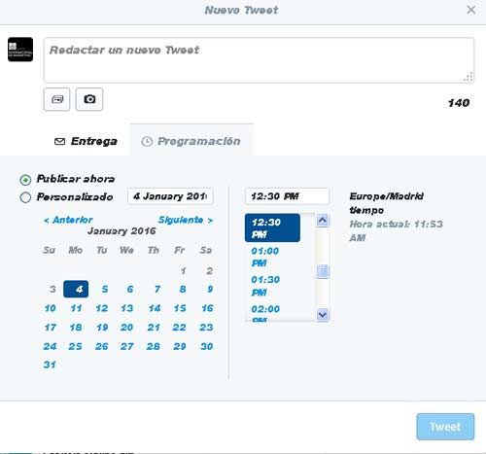
Task: Click the time list scrollbar thumb
Action: point(323,271)
